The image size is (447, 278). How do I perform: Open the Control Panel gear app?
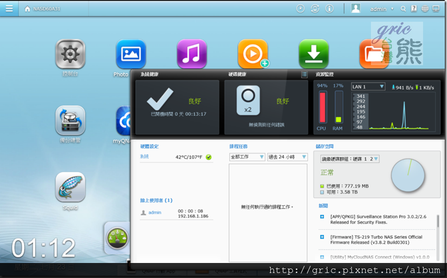click(70, 54)
